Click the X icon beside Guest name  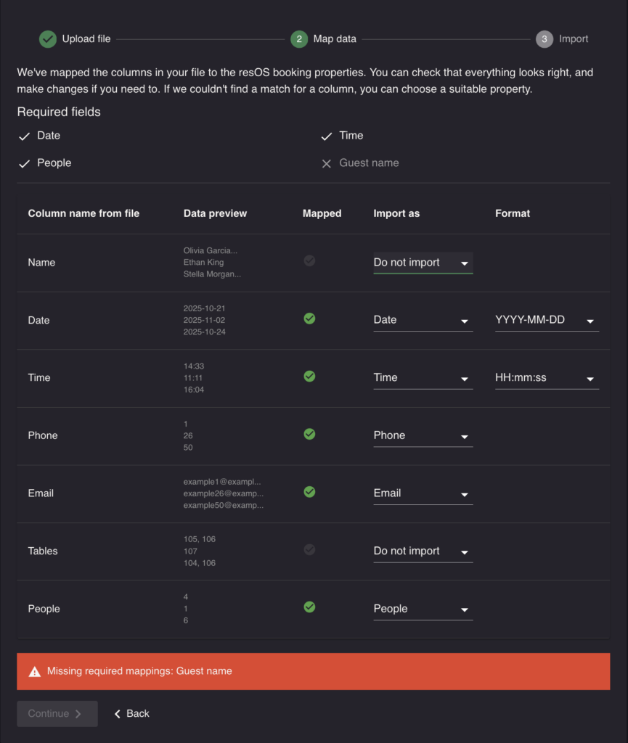pos(326,163)
